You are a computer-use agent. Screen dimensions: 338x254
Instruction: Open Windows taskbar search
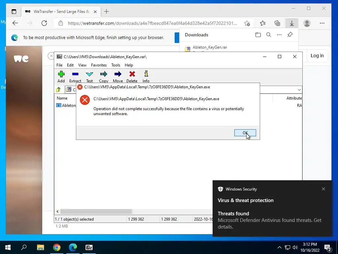click(24, 247)
